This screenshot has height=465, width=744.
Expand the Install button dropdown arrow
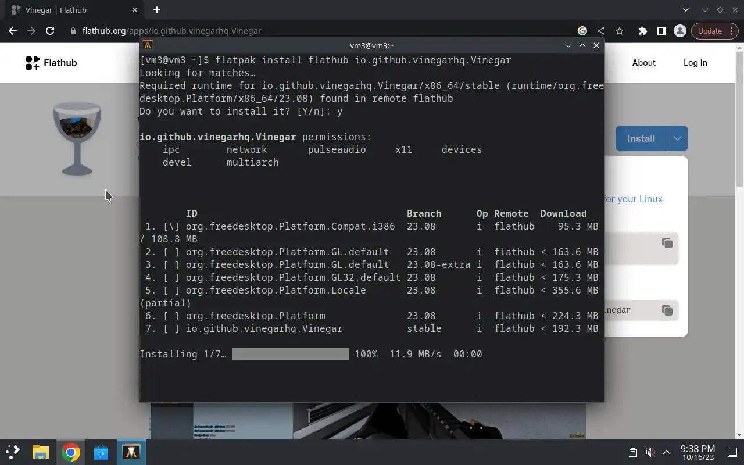click(677, 138)
